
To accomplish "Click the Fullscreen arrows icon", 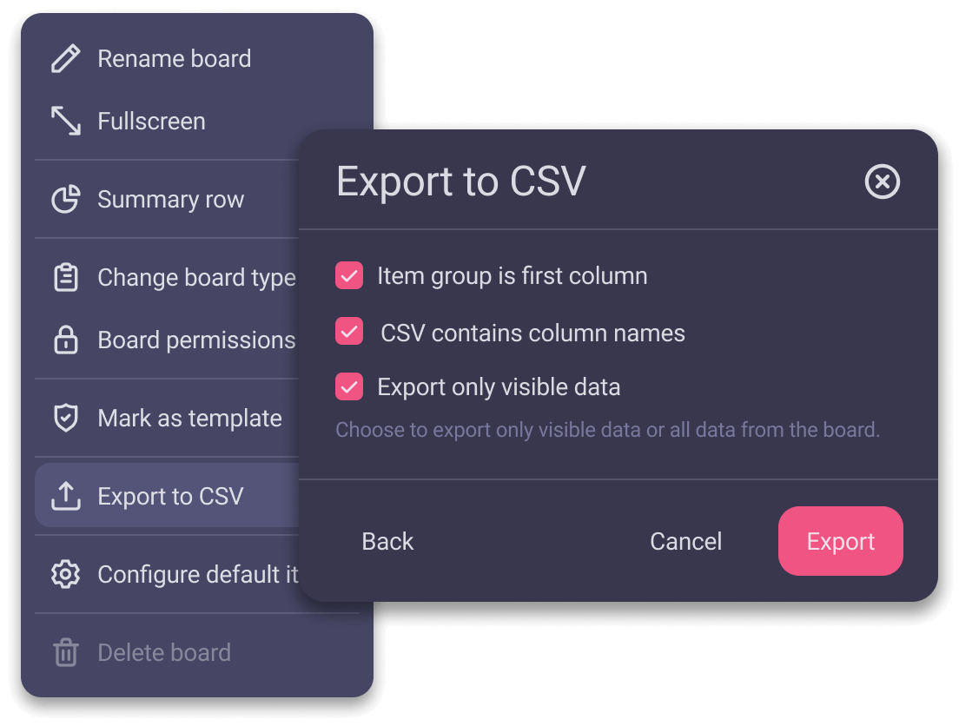I will tap(65, 121).
